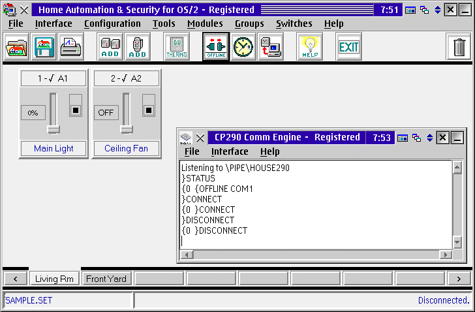The width and height of the screenshot is (475, 312).
Task: Open Interface menu in CP290 Comm Engine
Action: [229, 151]
